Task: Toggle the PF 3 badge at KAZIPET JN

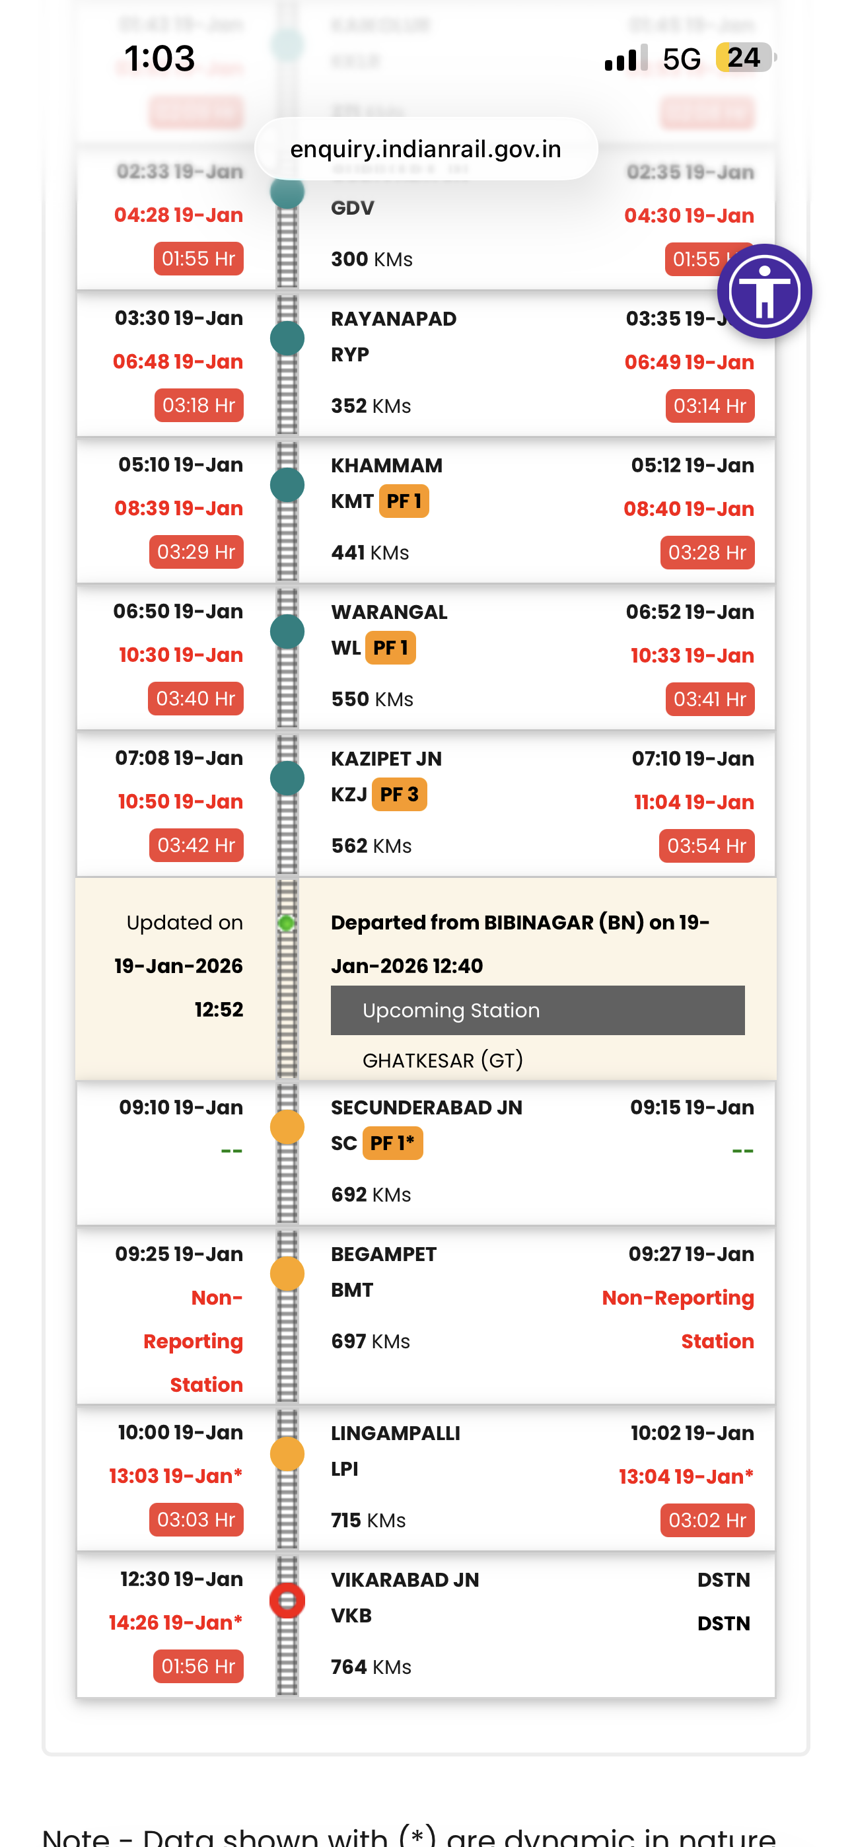Action: coord(399,795)
